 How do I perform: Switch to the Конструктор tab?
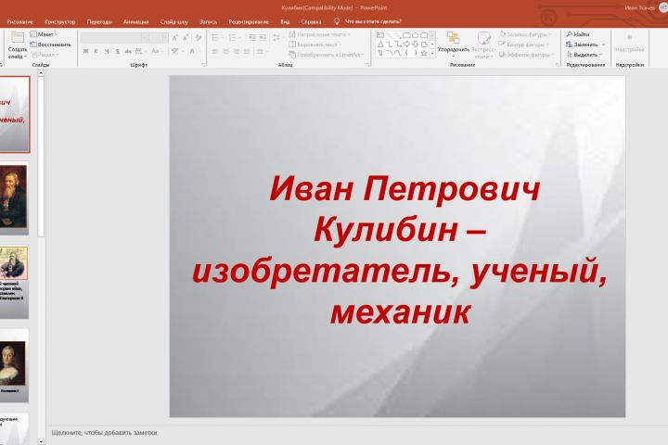coord(59,21)
